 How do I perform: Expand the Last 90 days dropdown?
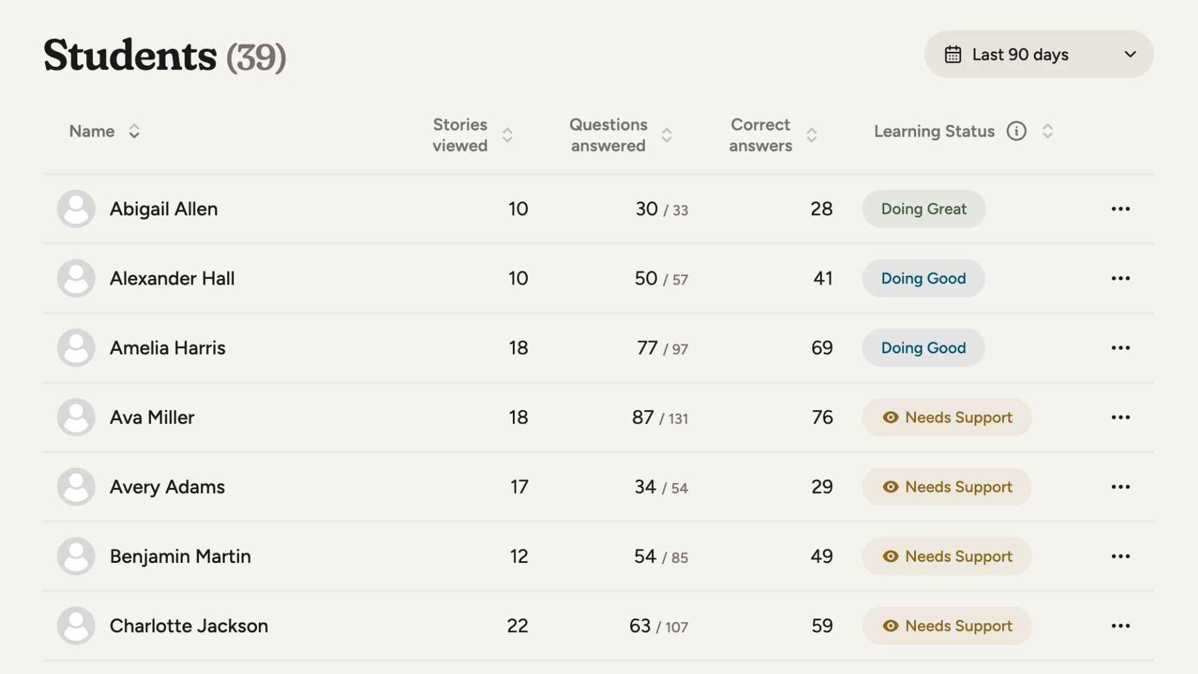[x=1129, y=54]
